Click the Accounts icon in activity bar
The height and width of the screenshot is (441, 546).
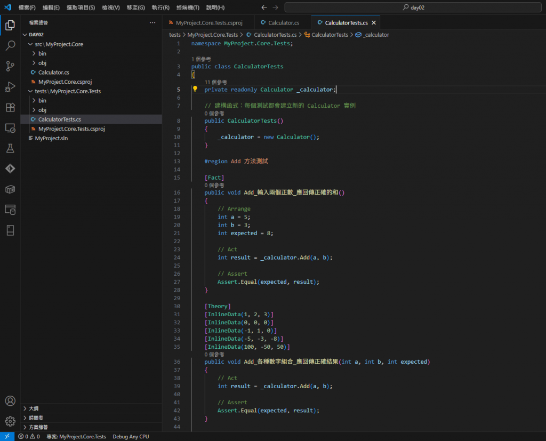tap(10, 401)
